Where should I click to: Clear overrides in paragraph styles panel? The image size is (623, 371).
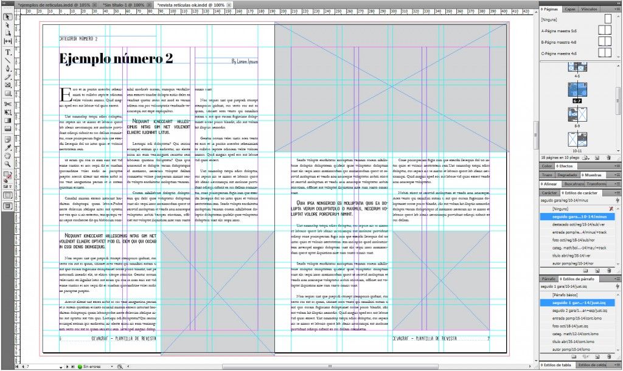586,356
